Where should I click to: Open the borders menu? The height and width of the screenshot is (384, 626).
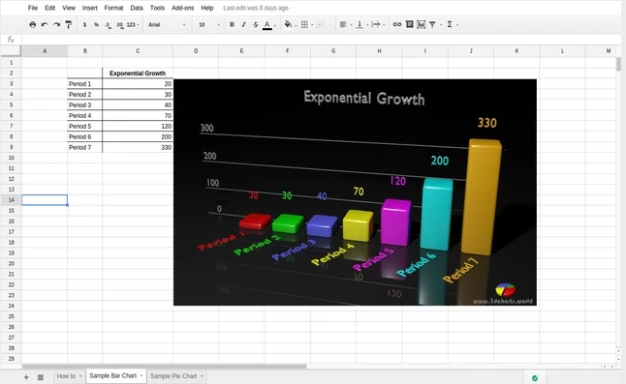pyautogui.click(x=306, y=25)
